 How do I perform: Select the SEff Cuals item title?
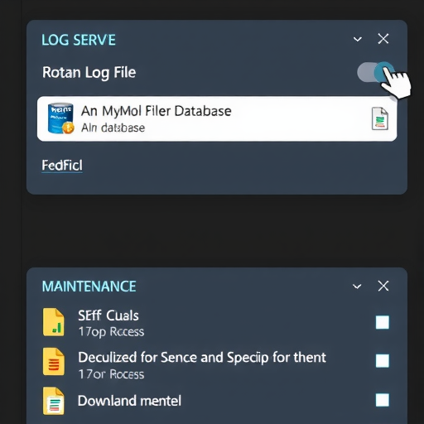pyautogui.click(x=108, y=316)
